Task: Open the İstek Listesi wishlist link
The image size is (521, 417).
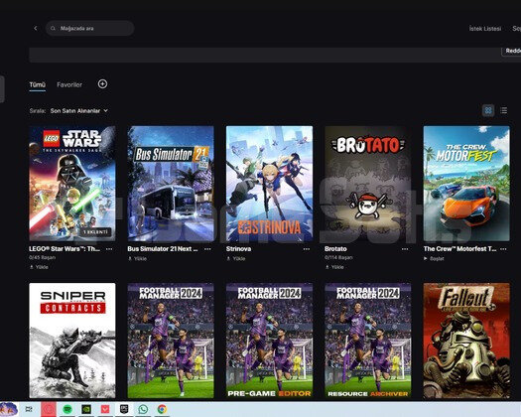Action: (x=485, y=29)
